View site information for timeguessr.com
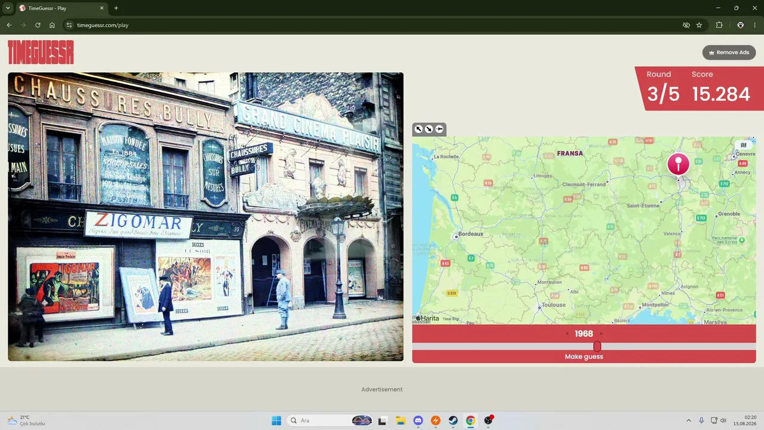Screen dimensions: 764x430 tap(69, 25)
